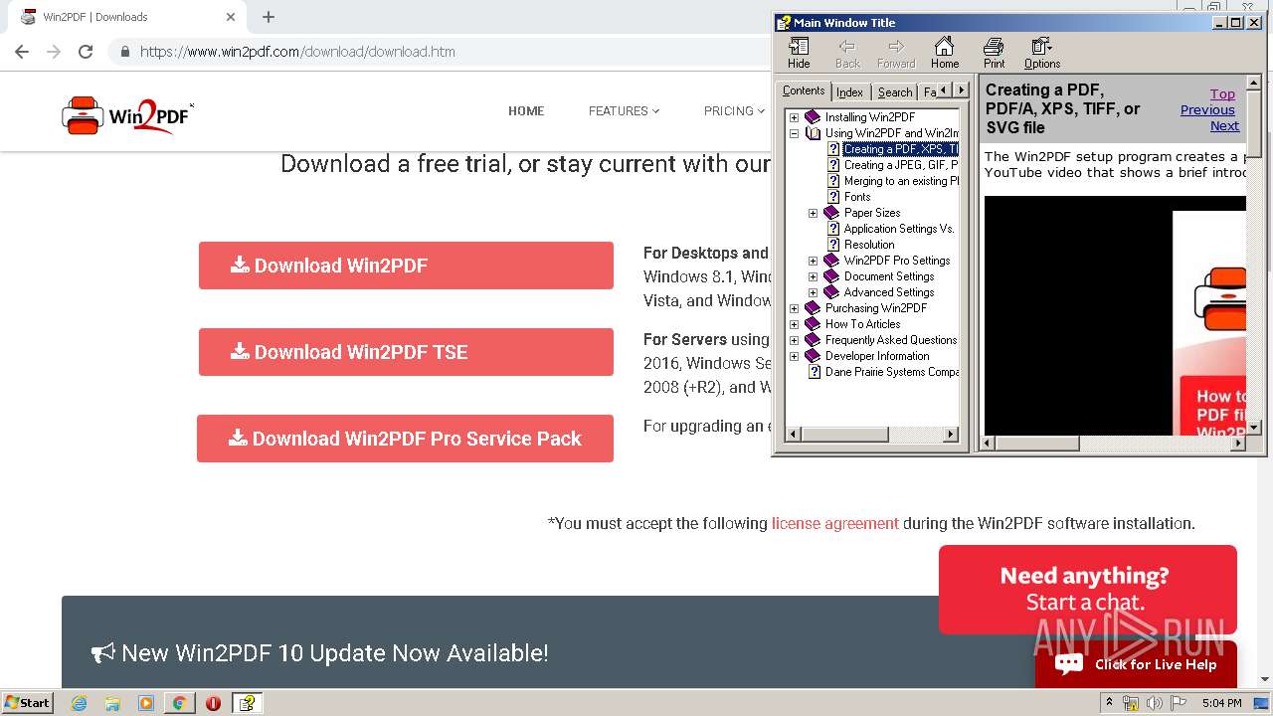The width and height of the screenshot is (1273, 716).
Task: Click the Download Win2PDF button
Action: [406, 266]
